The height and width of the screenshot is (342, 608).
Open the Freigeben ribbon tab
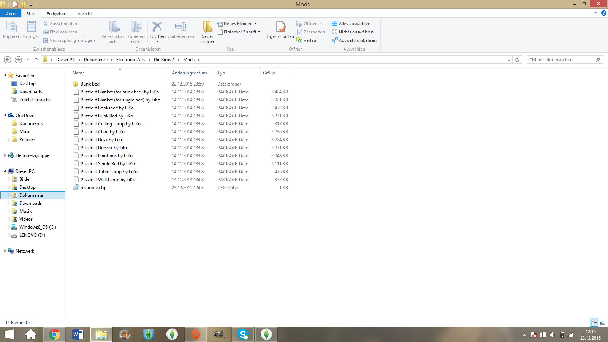pos(56,14)
